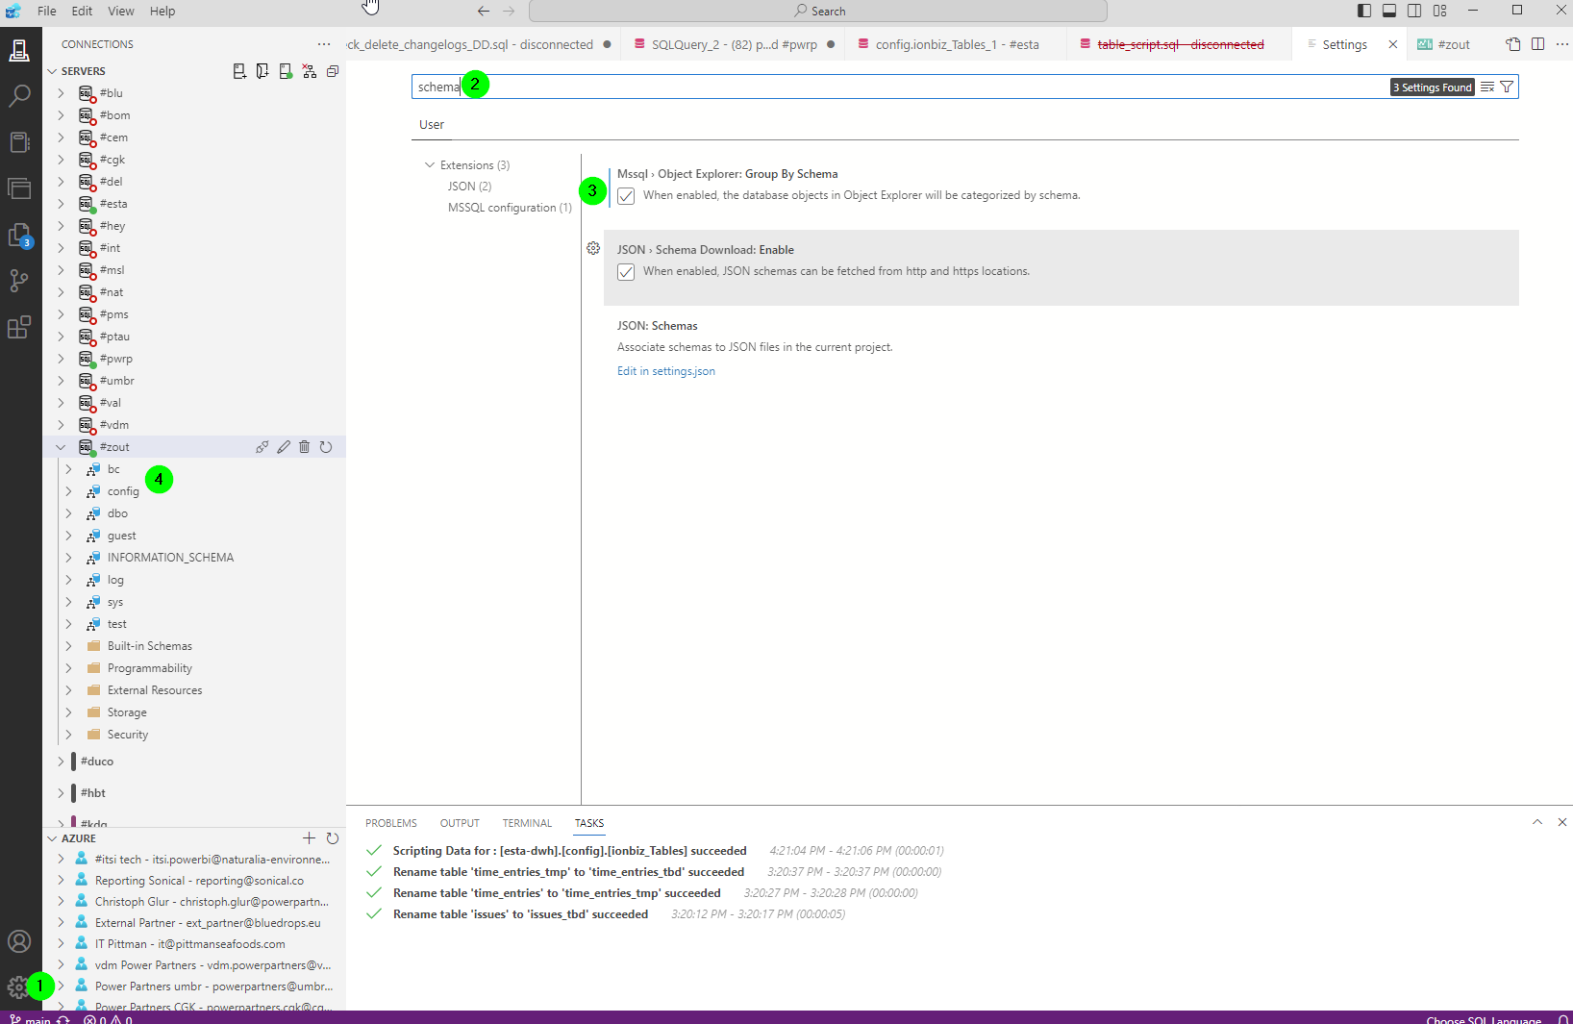Viewport: 1573px width, 1024px height.
Task: Select the INFORMATION_SCHEMA node
Action: tap(170, 558)
